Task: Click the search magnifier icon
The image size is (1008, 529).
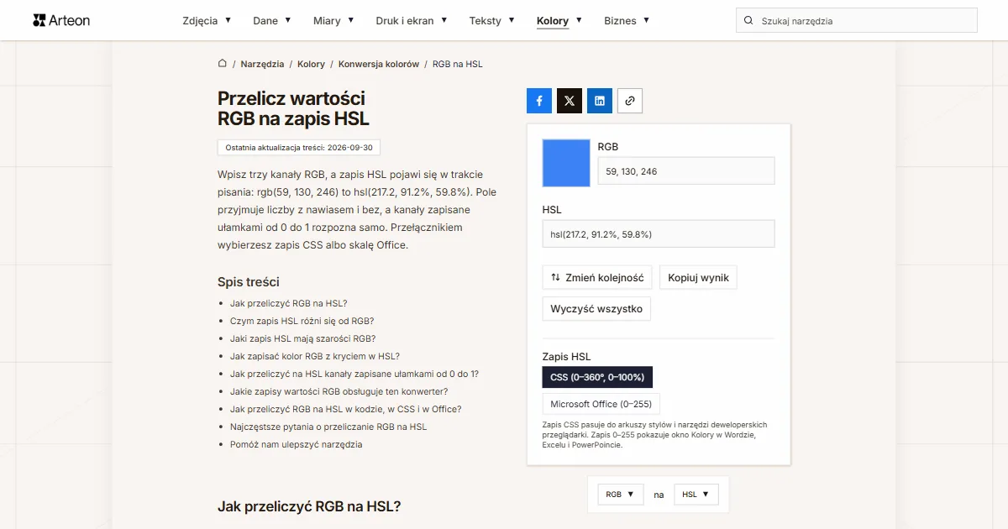Action: [748, 20]
